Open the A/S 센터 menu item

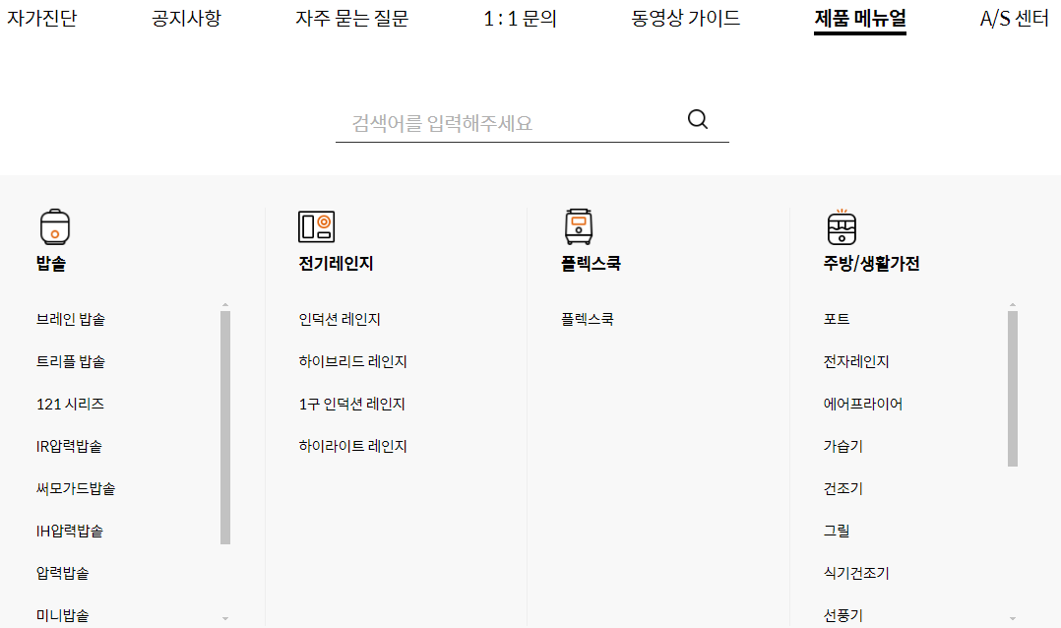click(1013, 18)
